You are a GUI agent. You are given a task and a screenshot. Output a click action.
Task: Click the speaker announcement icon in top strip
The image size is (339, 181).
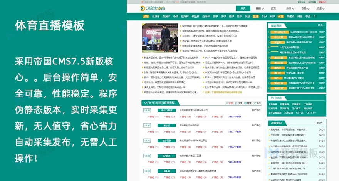pyautogui.click(x=142, y=2)
